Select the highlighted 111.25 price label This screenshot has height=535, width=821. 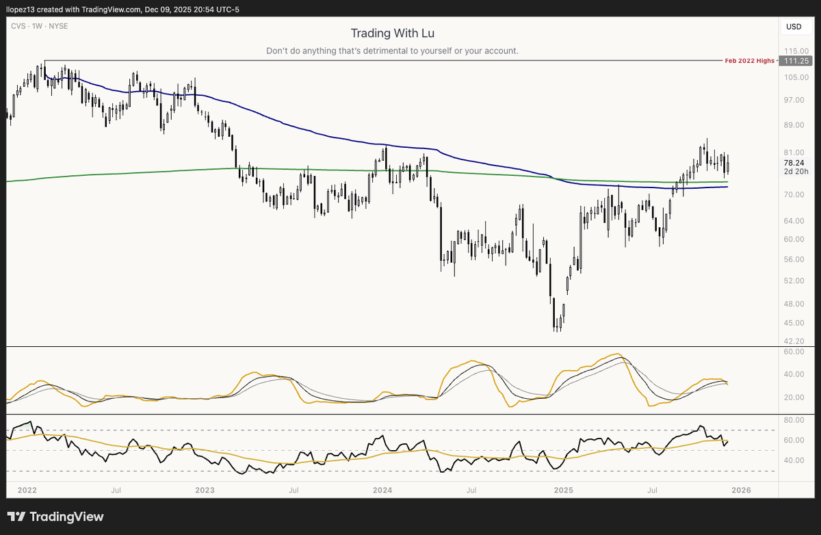coord(796,61)
